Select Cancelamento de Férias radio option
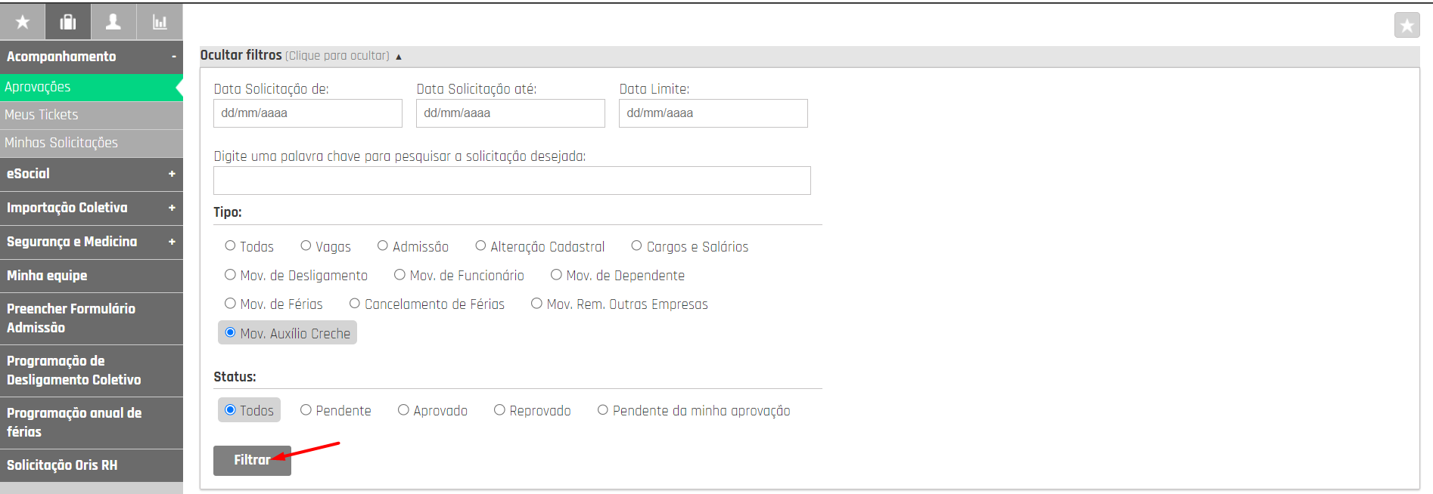 click(x=354, y=303)
